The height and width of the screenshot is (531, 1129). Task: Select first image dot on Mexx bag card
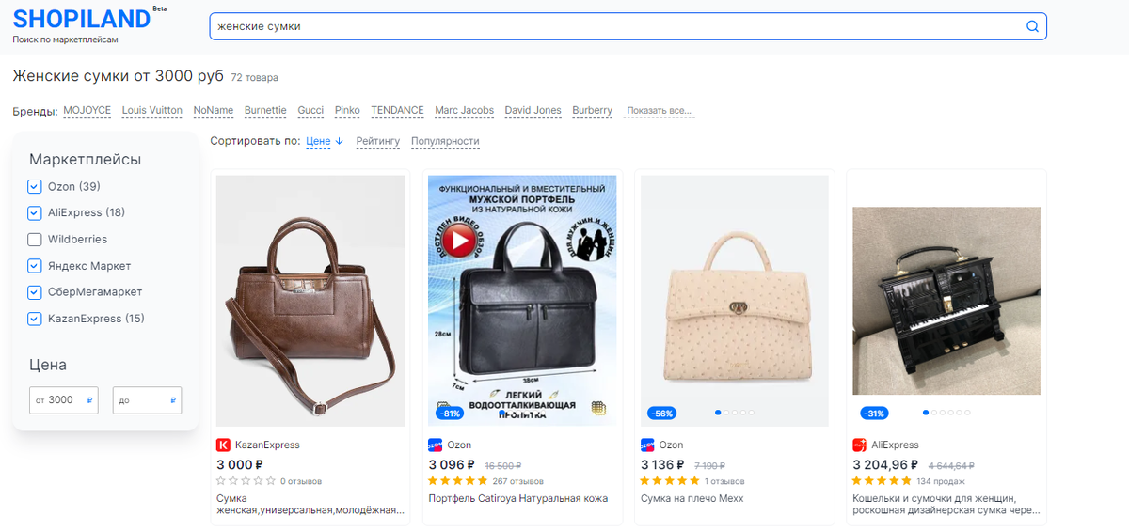coord(718,413)
